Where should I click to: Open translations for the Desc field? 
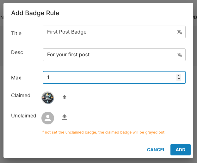click(x=179, y=55)
